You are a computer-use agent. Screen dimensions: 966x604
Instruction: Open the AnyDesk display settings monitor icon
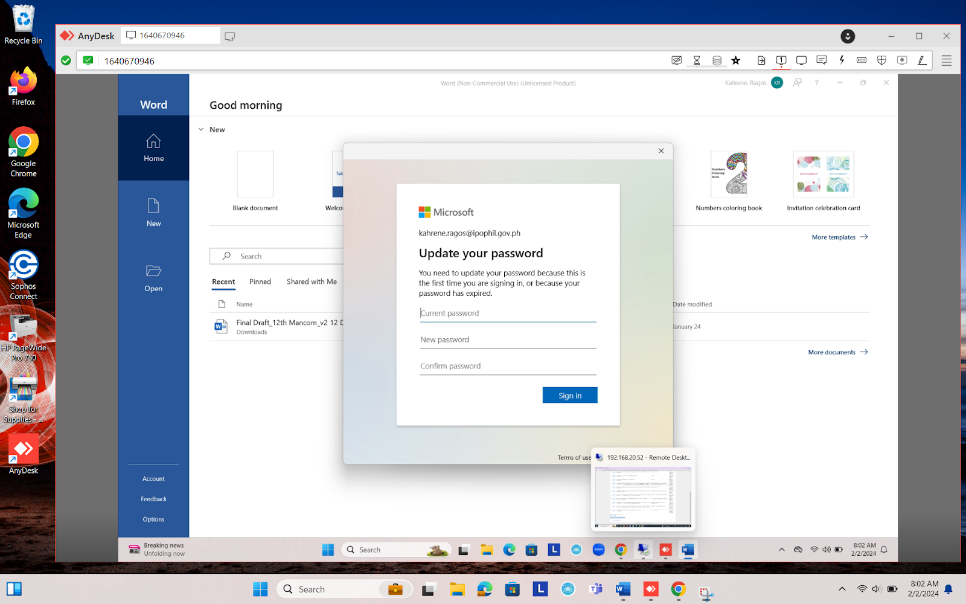point(801,60)
